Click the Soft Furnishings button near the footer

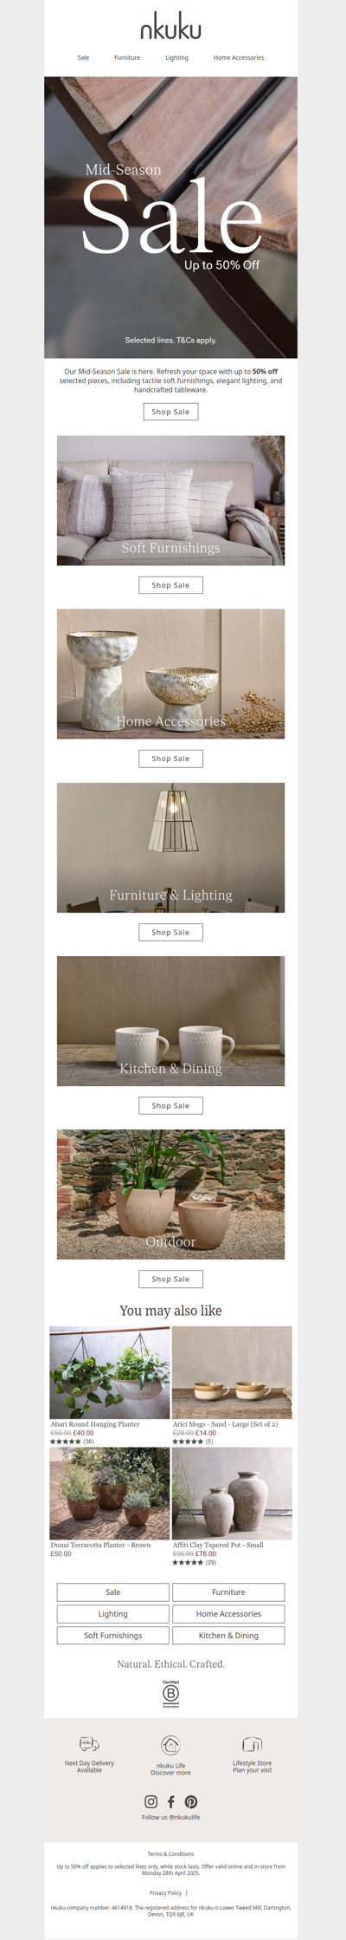[x=113, y=1635]
